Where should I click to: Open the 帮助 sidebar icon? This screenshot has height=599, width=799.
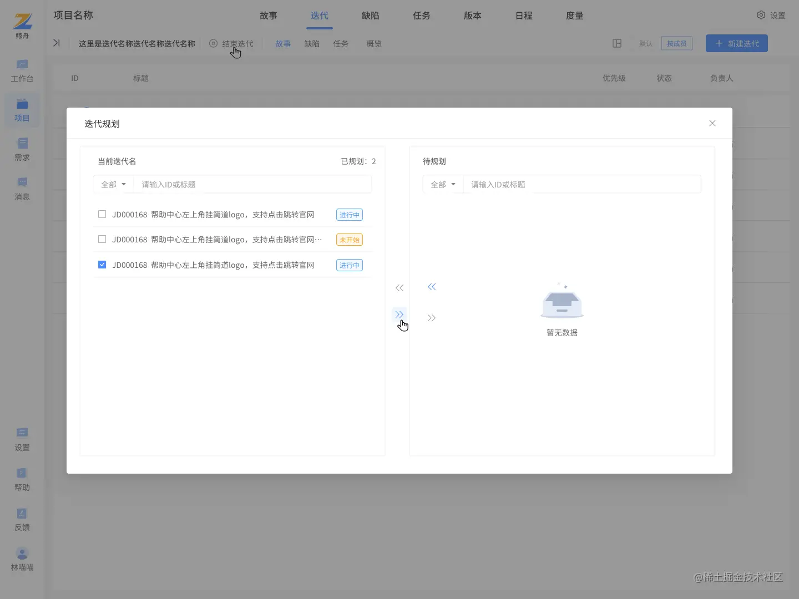pyautogui.click(x=22, y=478)
